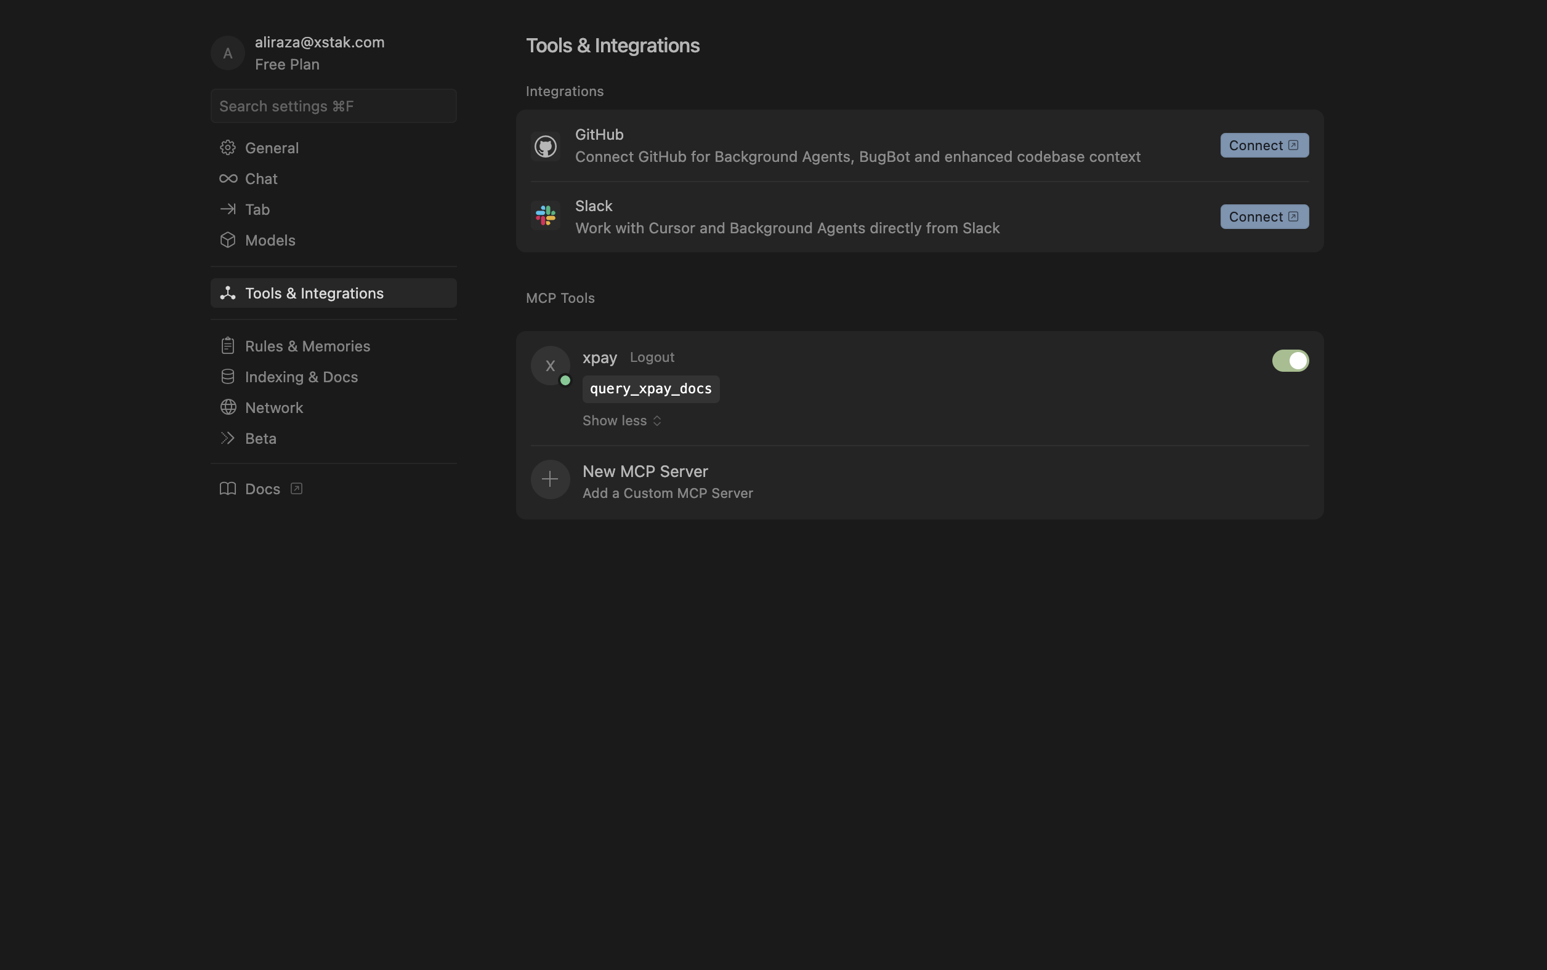The width and height of the screenshot is (1547, 970).
Task: Click the query_xpay_docs tool chip
Action: (651, 389)
